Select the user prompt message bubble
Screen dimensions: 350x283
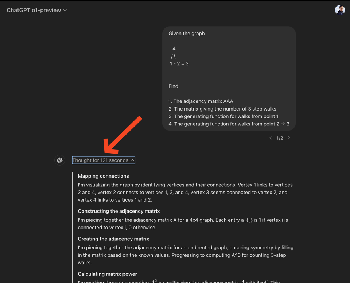coord(229,78)
